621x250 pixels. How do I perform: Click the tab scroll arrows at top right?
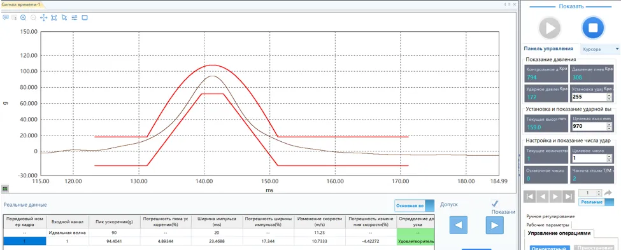508,4
